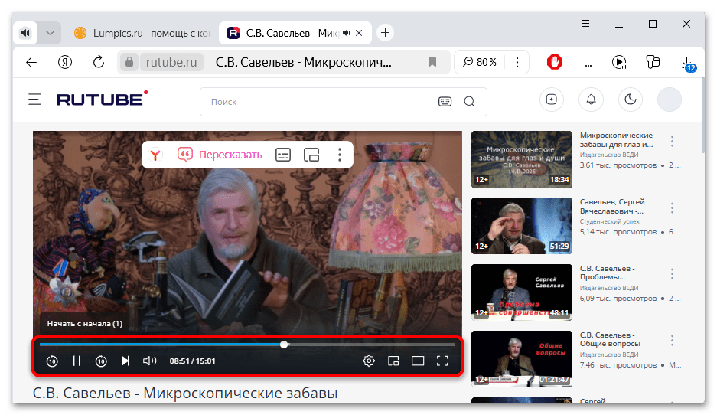The width and height of the screenshot is (717, 415).
Task: Switch to theater wide mode
Action: click(x=418, y=361)
